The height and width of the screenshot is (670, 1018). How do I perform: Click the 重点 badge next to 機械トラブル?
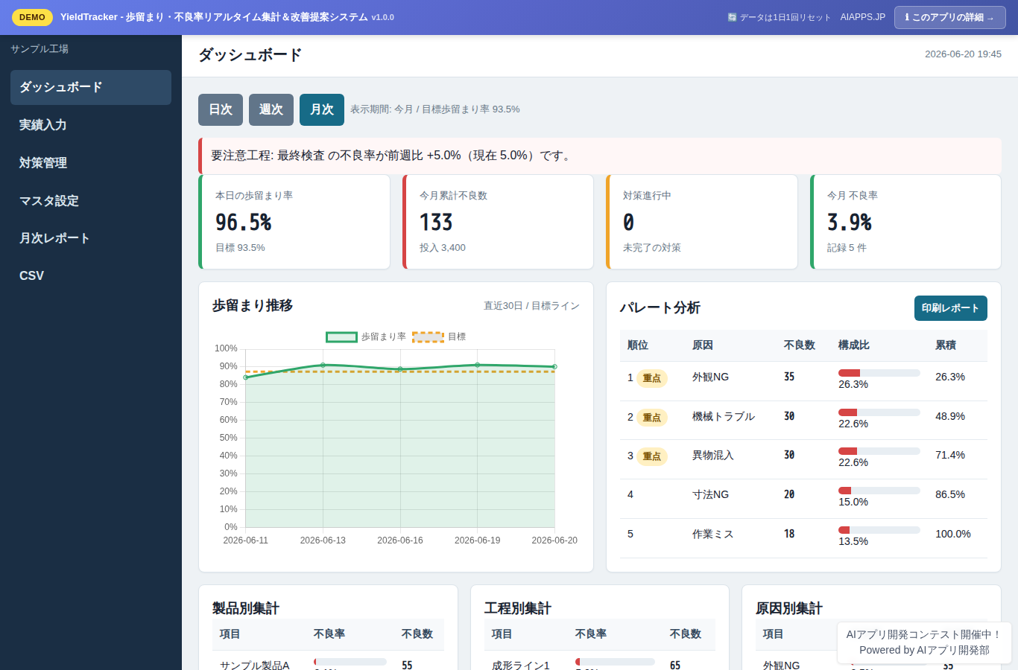coord(652,418)
